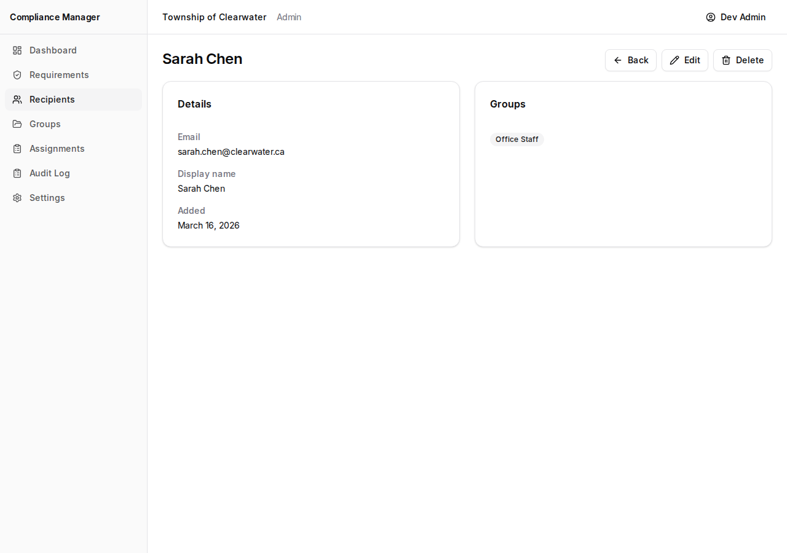Click the Added field label
This screenshot has height=553, width=787.
191,211
